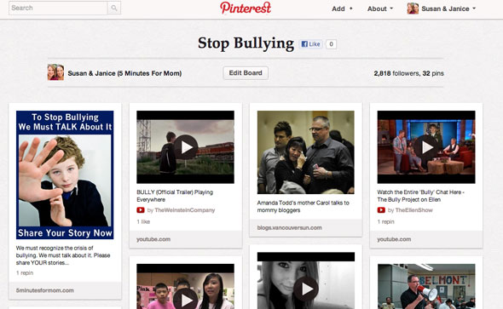This screenshot has height=309, width=503.
Task: Click YouTube icon beside TheWeinsteinCompany
Action: coord(141,210)
